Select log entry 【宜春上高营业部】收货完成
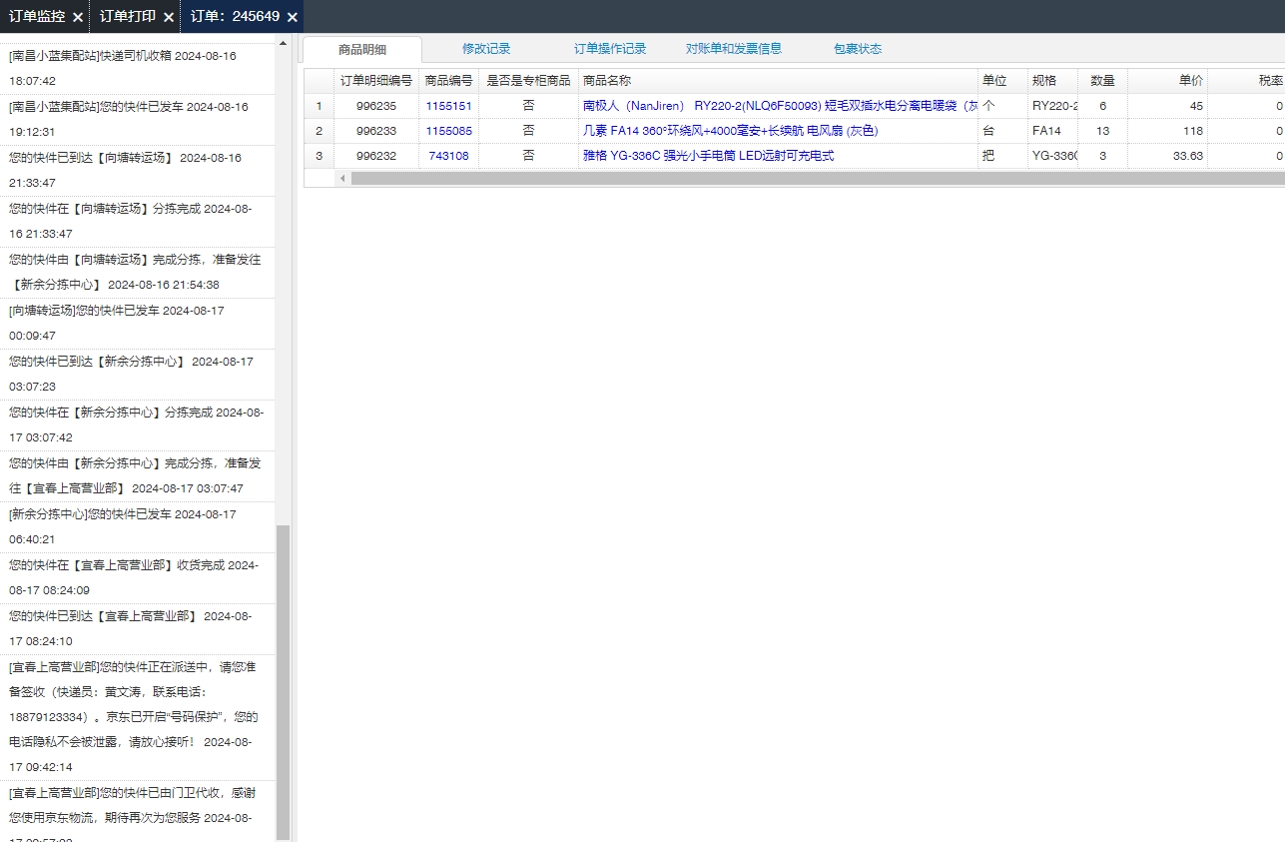This screenshot has height=842, width=1285. click(136, 577)
